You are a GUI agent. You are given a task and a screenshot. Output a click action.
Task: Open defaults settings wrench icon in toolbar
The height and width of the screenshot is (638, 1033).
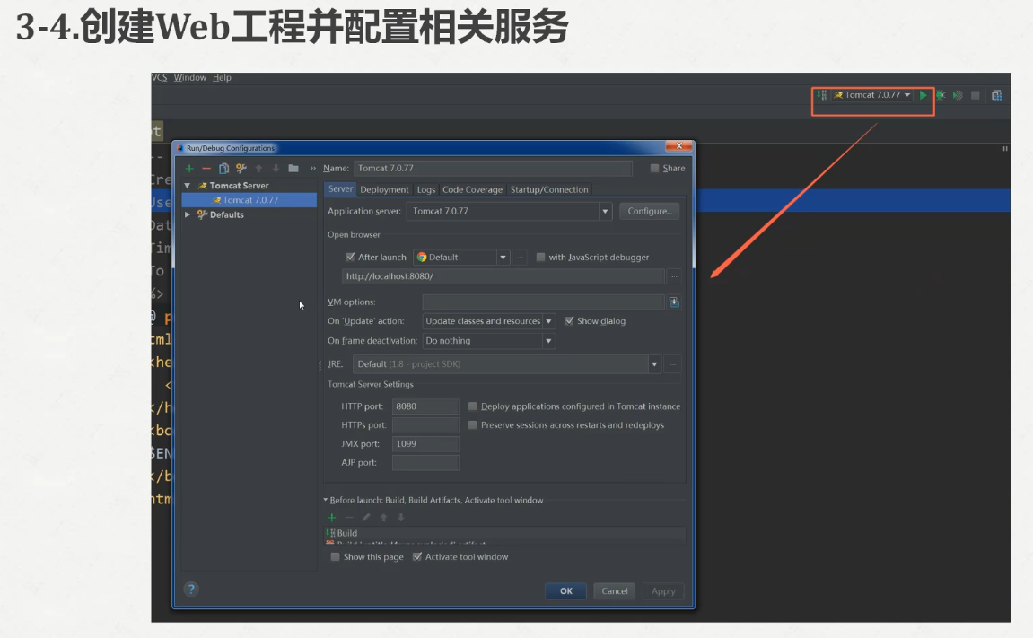click(x=241, y=169)
